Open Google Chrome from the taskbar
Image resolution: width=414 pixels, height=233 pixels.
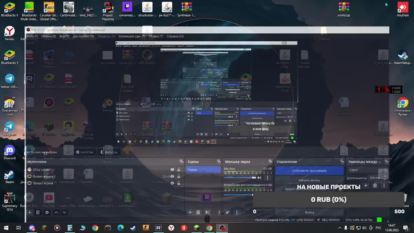pos(95,228)
